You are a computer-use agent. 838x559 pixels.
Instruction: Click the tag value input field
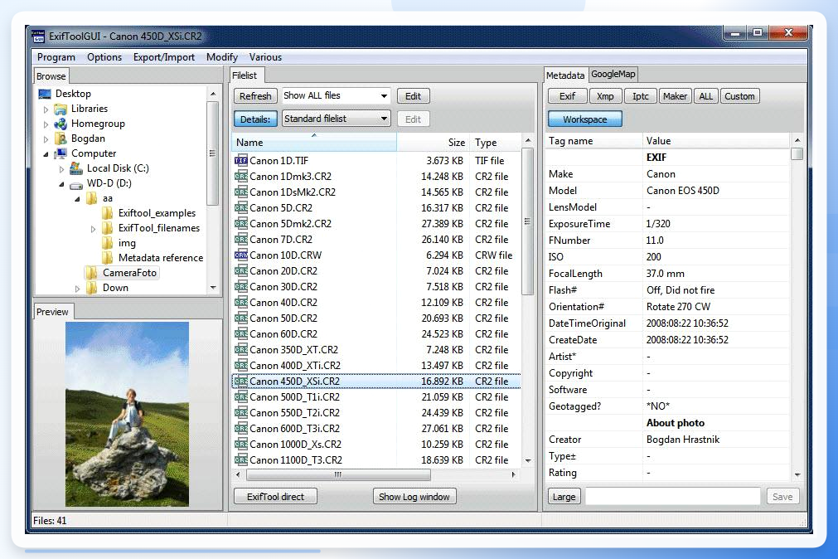point(673,497)
